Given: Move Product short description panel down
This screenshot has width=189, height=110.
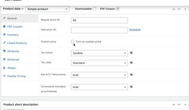Looking at the screenshot, I should click(179, 104).
